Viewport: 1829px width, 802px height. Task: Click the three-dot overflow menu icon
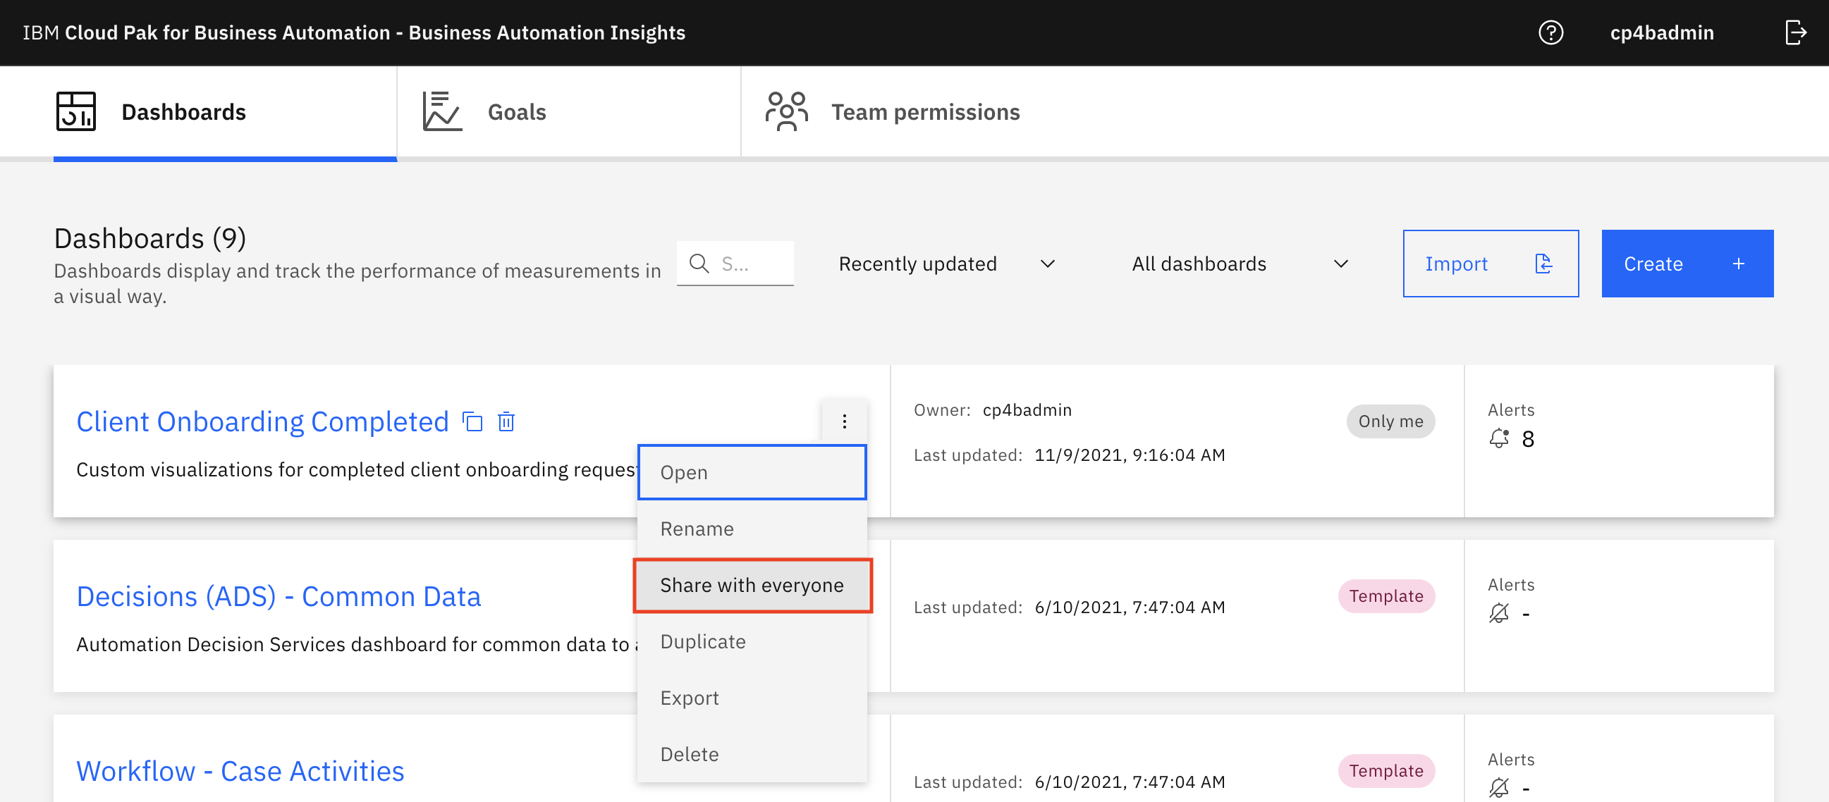[x=844, y=421]
